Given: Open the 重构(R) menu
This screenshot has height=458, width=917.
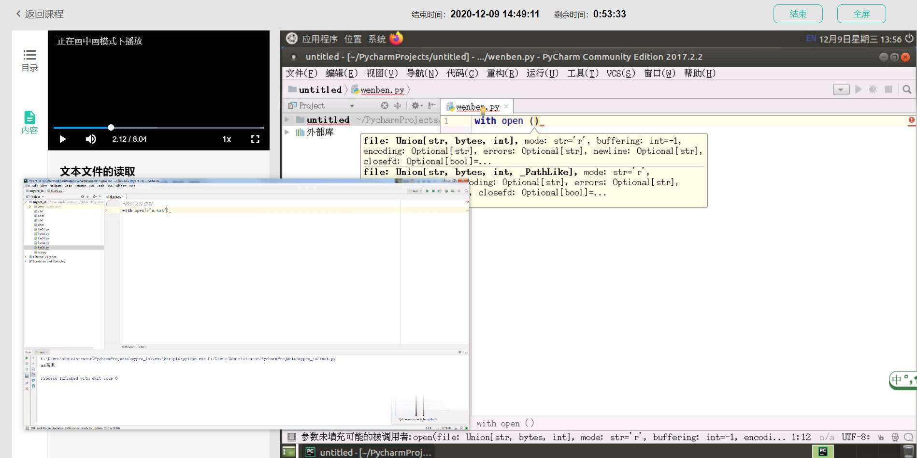Looking at the screenshot, I should pyautogui.click(x=502, y=73).
